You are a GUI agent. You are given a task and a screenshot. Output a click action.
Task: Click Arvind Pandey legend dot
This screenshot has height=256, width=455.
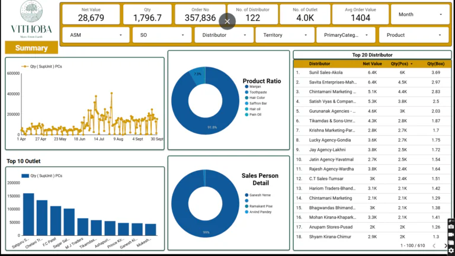[x=246, y=212]
